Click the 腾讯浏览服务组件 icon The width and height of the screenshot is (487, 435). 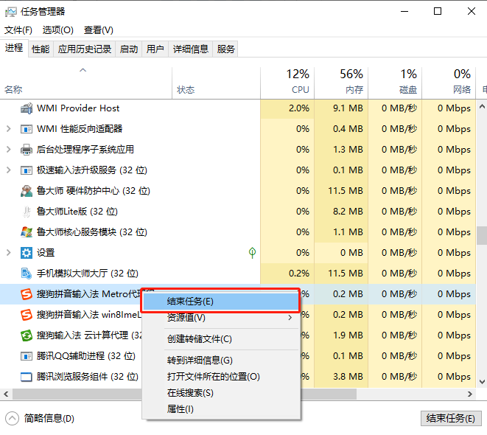[27, 377]
